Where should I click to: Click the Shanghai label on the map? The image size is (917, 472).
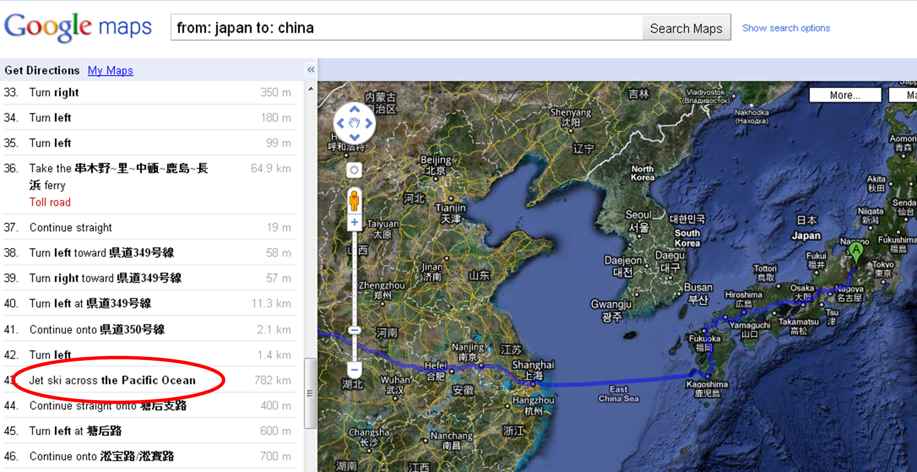(533, 370)
